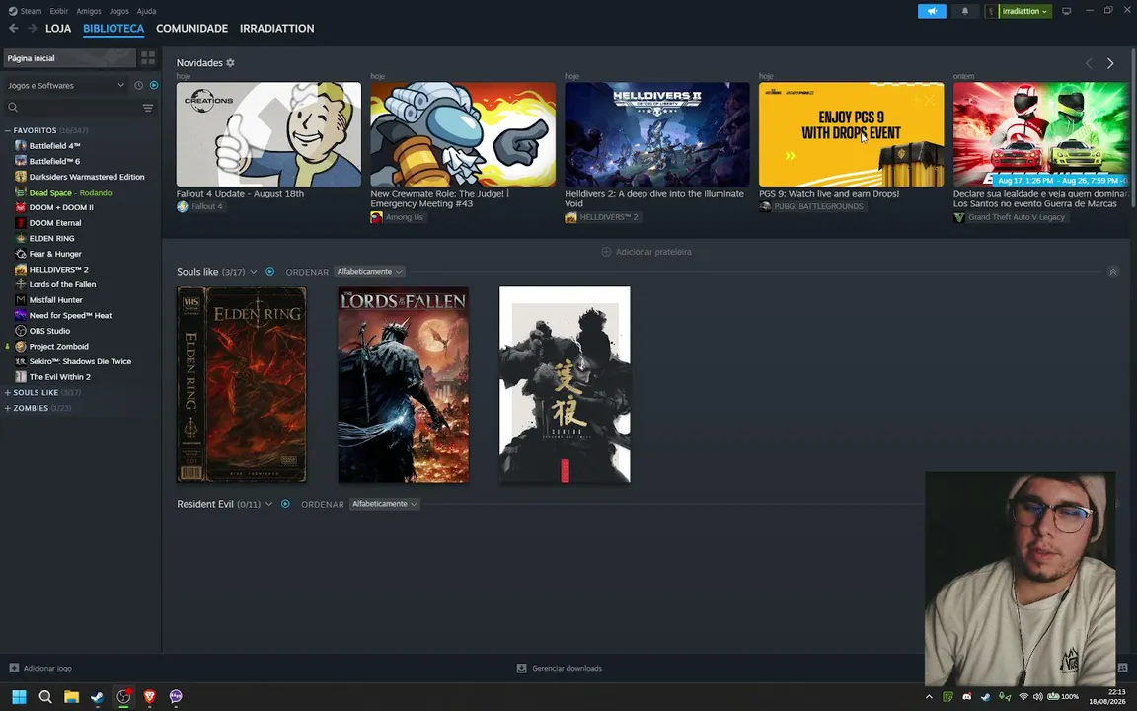Collapse the FAVORITOS category
Image resolution: width=1137 pixels, height=711 pixels.
pos(7,130)
